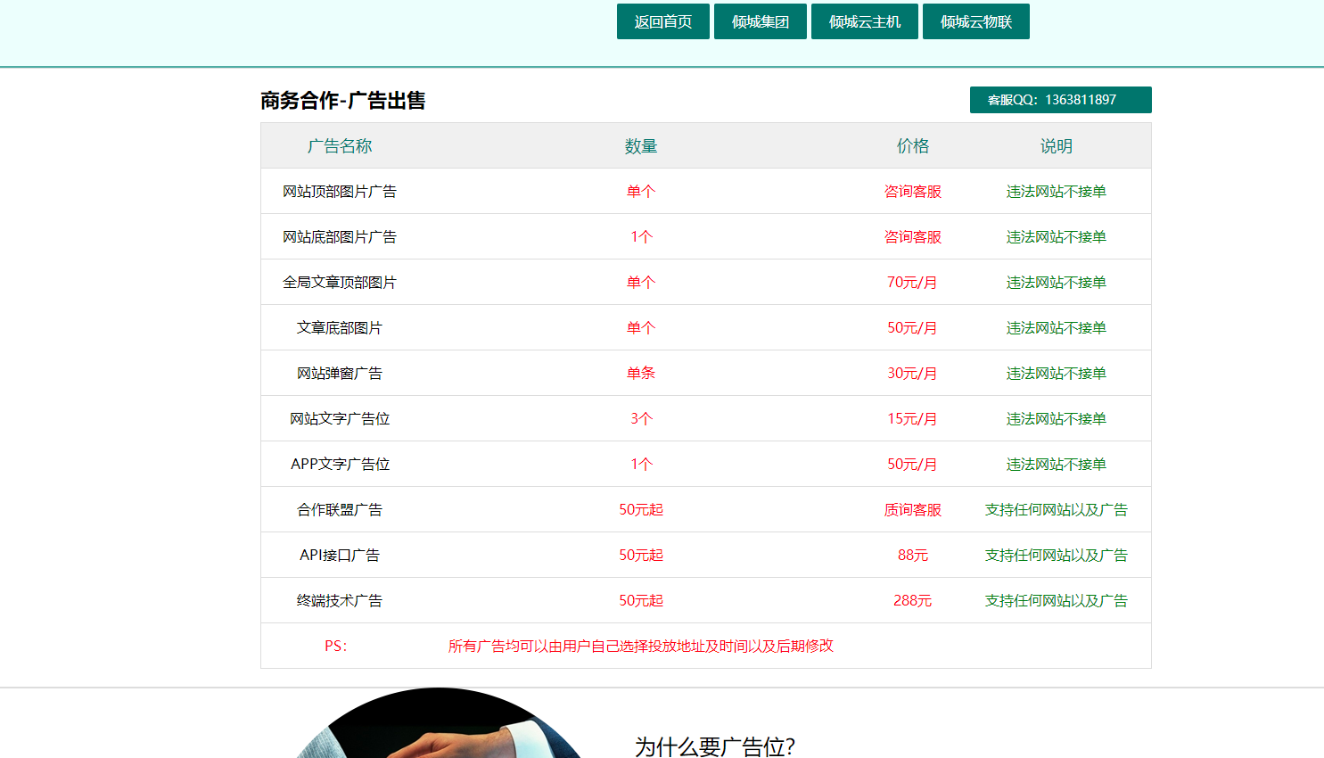Click 违法网站不接单 note for APP文字广告位
This screenshot has width=1324, height=758.
pyautogui.click(x=1057, y=465)
